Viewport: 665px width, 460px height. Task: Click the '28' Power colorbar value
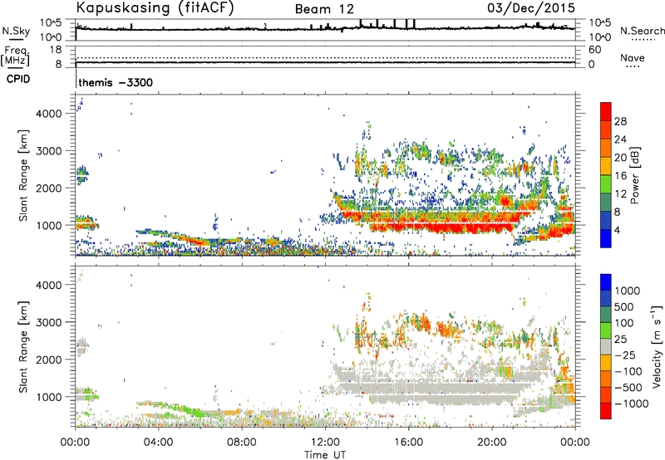[x=620, y=121]
